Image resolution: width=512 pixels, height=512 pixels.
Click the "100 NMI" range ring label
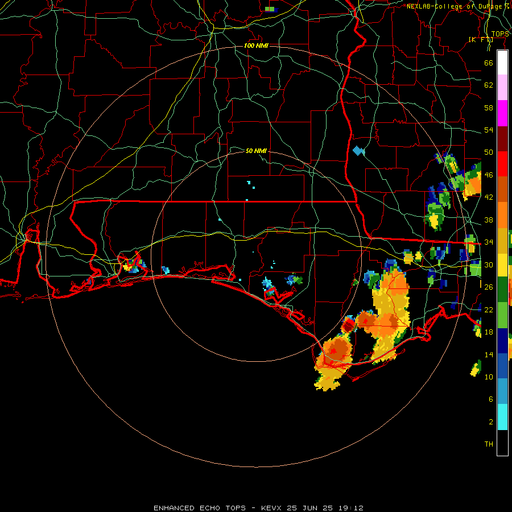256,46
